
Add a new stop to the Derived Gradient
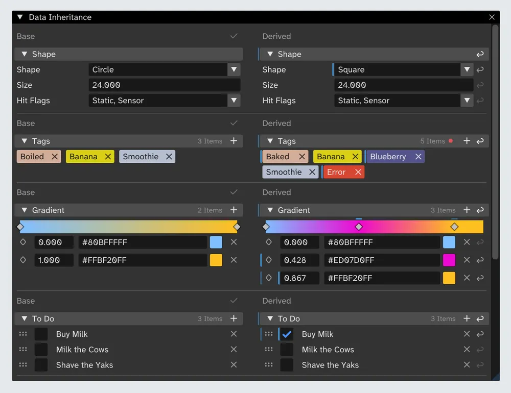(x=467, y=210)
